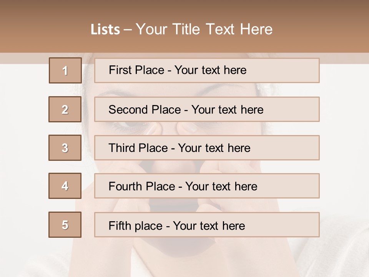Click "Your text here" in Fifth place row
Screen dimensions: 369x277
pyautogui.click(x=209, y=225)
